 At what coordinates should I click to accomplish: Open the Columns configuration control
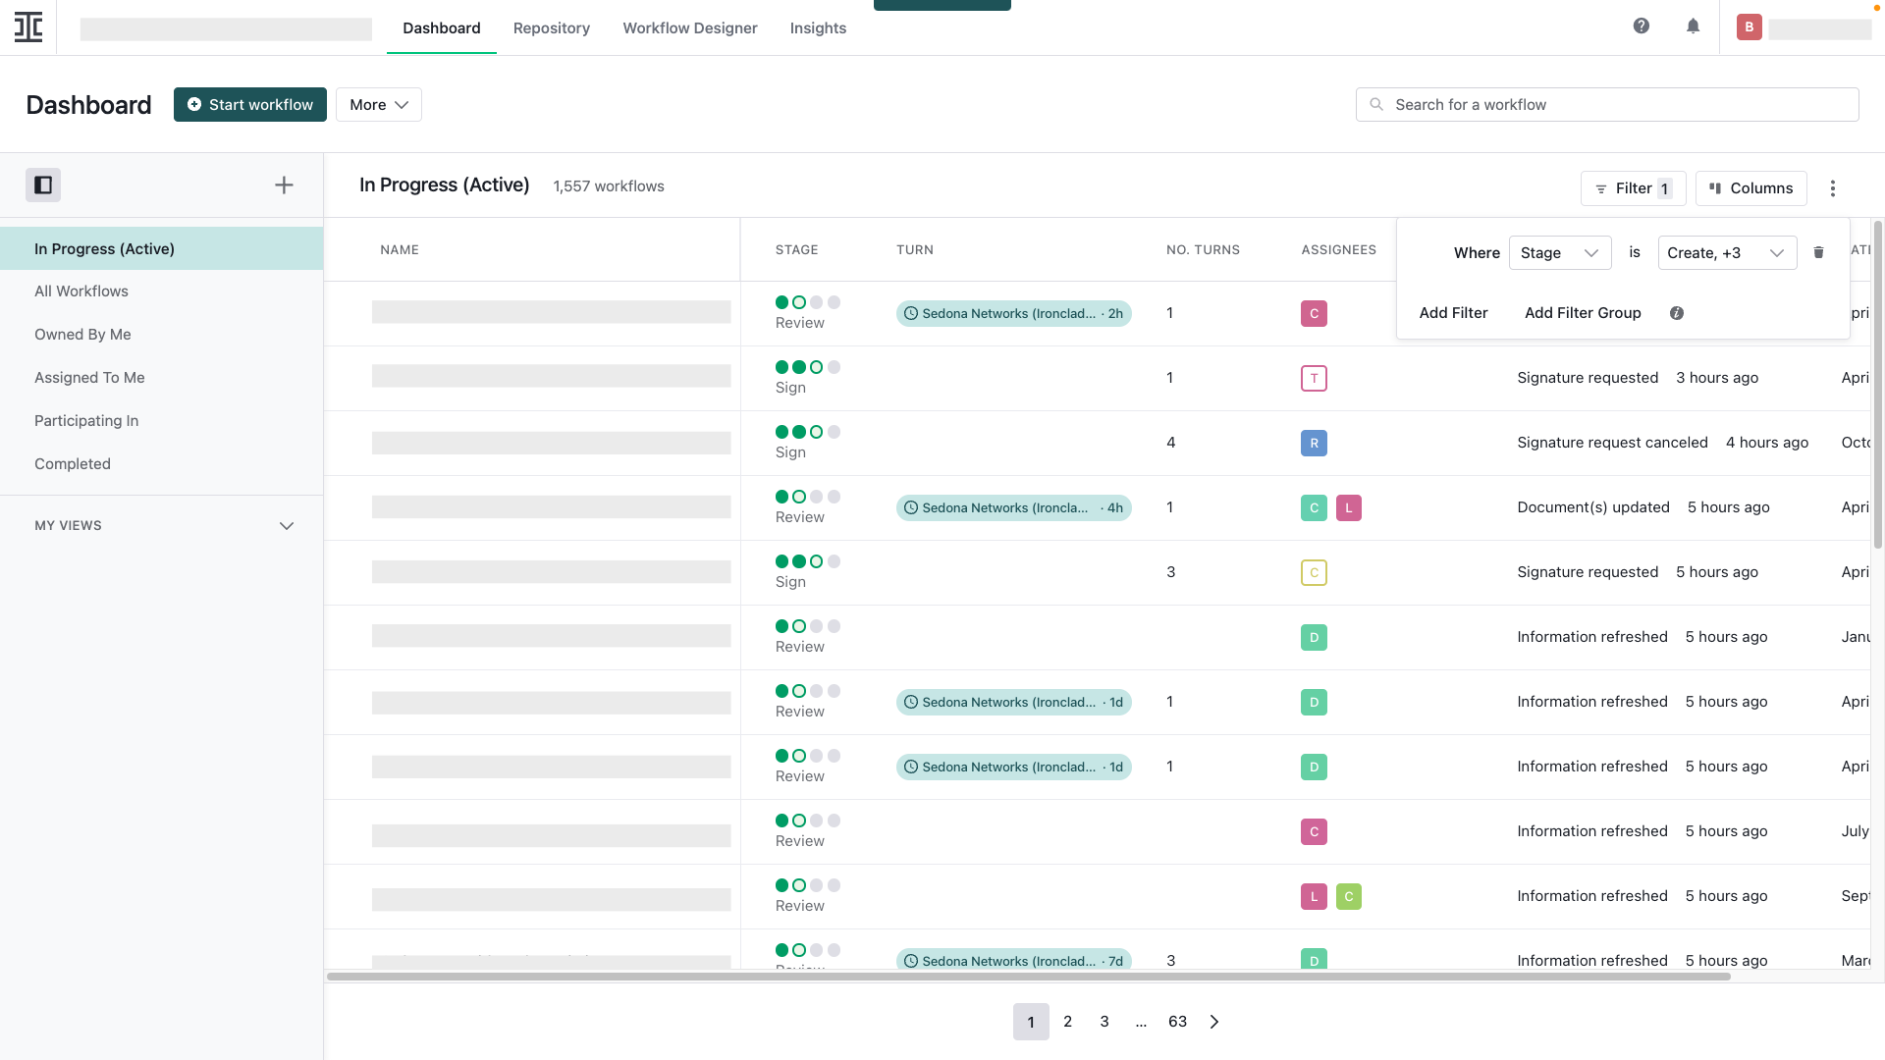pyautogui.click(x=1751, y=187)
